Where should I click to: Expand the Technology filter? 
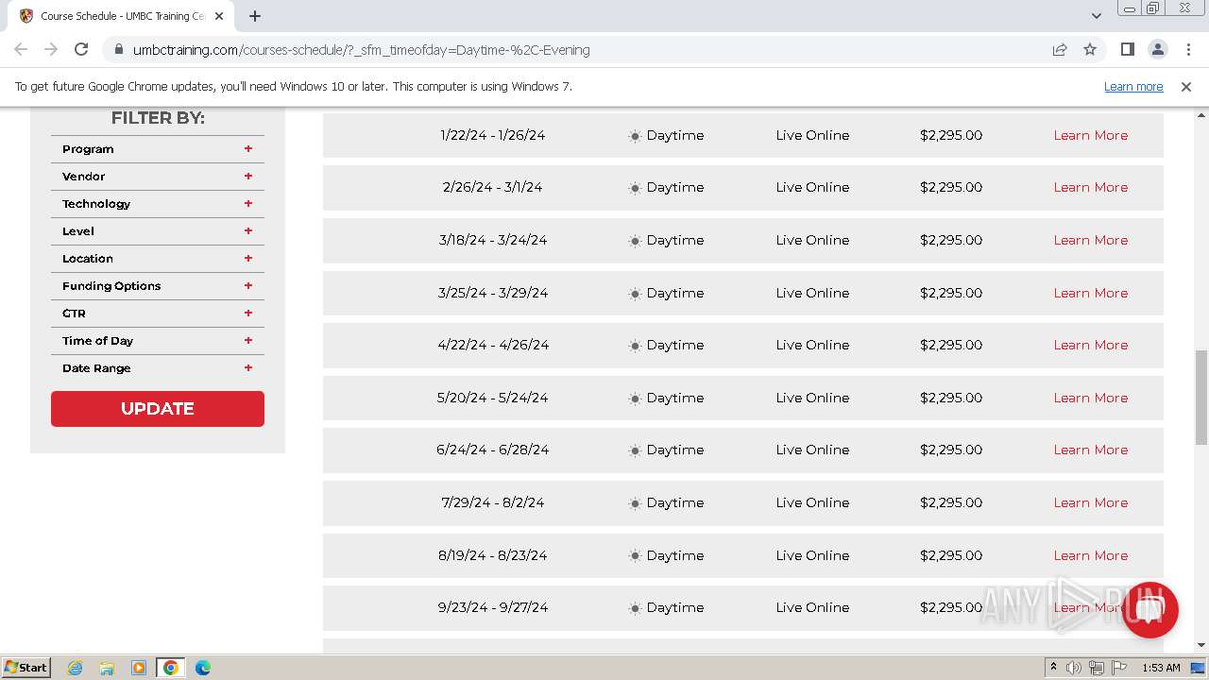pyautogui.click(x=158, y=204)
